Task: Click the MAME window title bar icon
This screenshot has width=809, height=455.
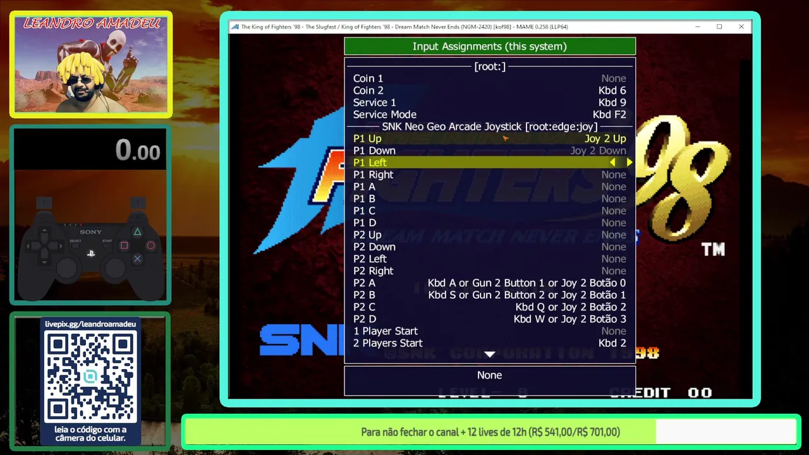Action: [x=235, y=27]
